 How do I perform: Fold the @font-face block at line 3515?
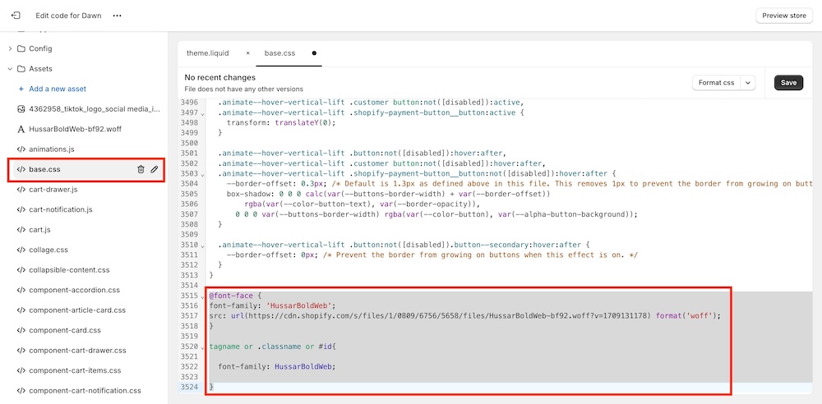204,296
